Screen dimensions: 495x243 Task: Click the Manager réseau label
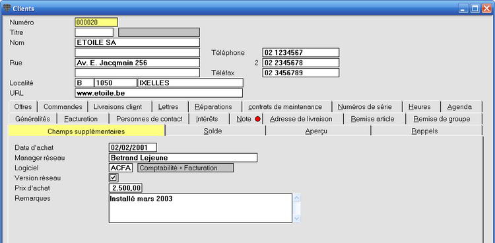(40, 158)
